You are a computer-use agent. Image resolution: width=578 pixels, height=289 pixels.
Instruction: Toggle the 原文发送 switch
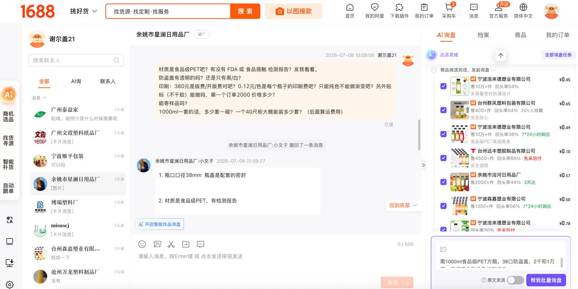pyautogui.click(x=515, y=280)
